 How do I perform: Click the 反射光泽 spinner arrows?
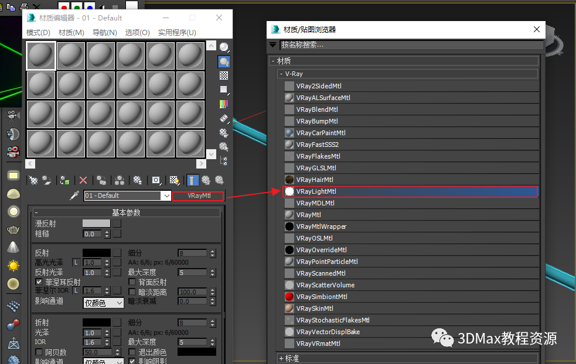coord(107,273)
